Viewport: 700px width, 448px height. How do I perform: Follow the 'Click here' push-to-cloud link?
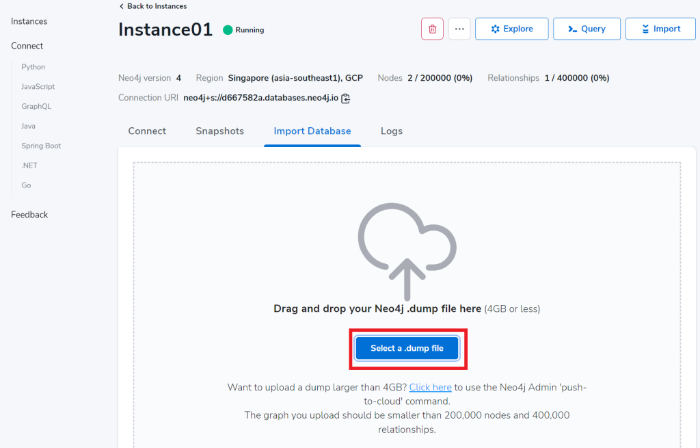[430, 387]
